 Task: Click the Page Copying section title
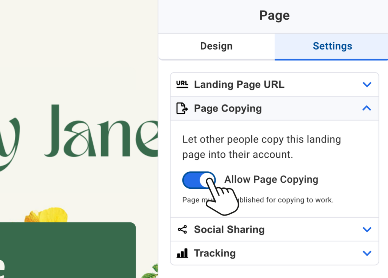[x=228, y=109]
